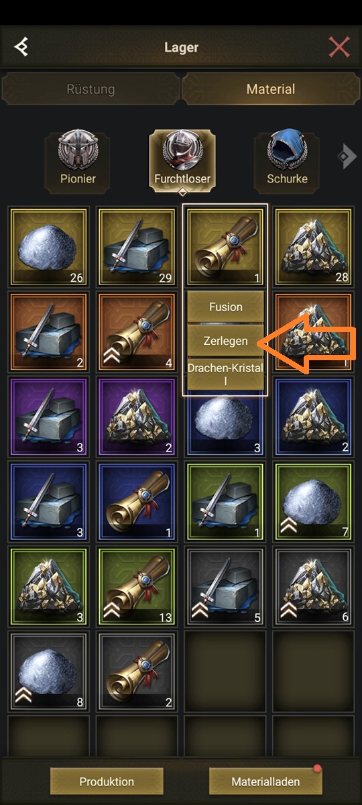The image size is (362, 805).
Task: Choose Zerlegen in the item popup
Action: (225, 341)
